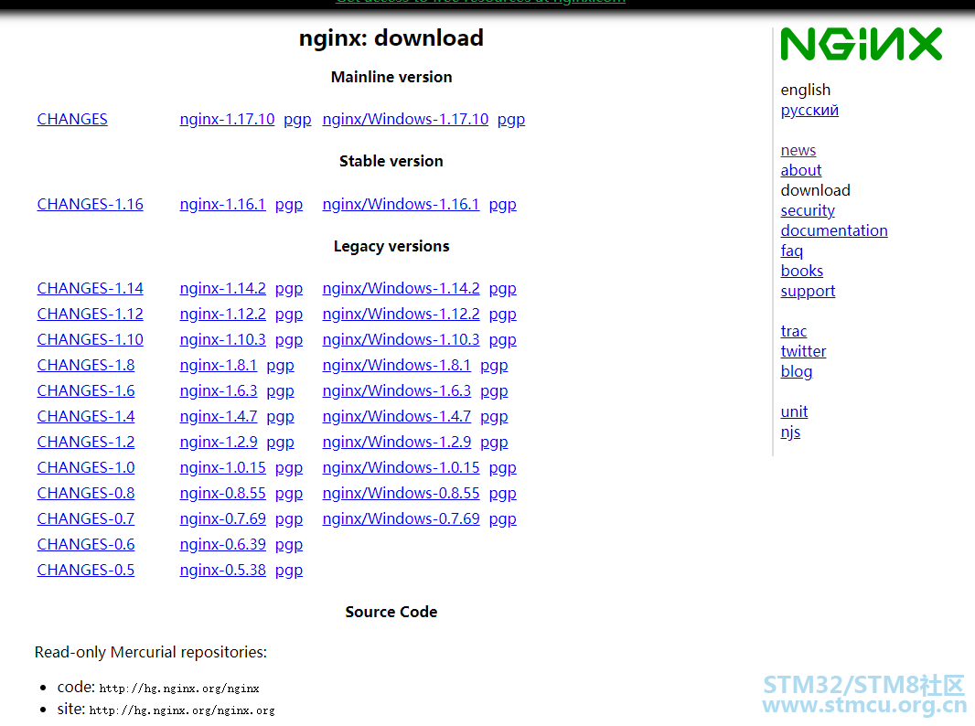The height and width of the screenshot is (726, 975).
Task: Download nginx/Windows-1.0.15
Action: (402, 467)
